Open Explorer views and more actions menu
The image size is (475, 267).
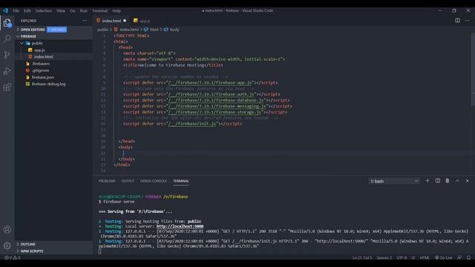[84, 21]
